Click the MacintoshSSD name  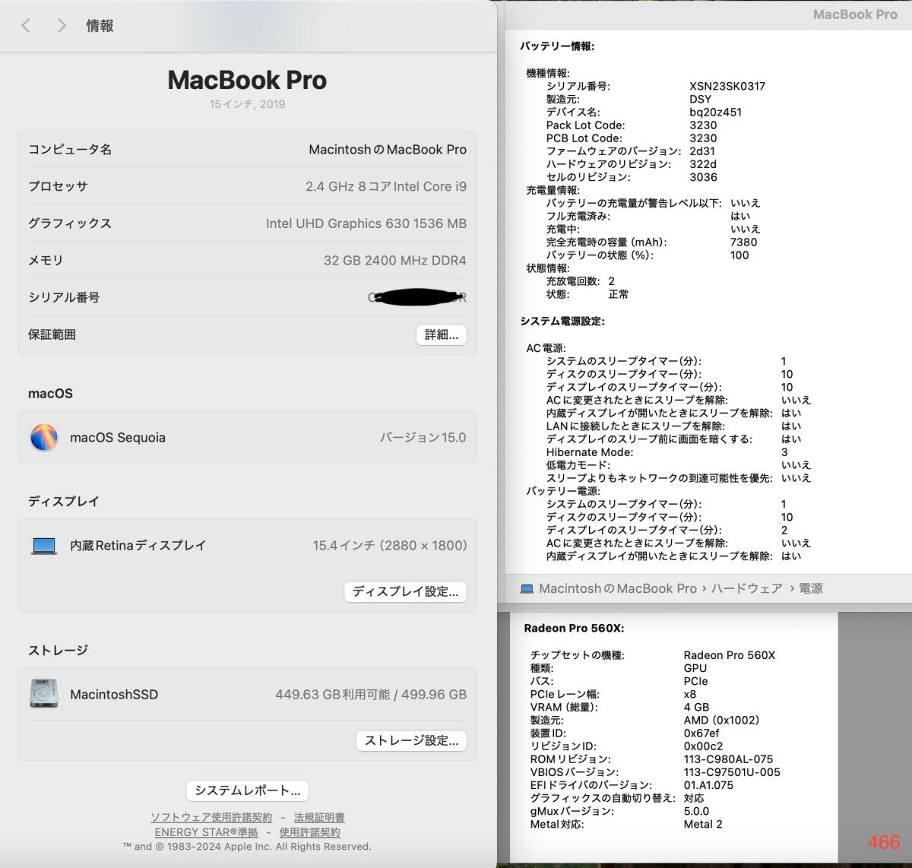pyautogui.click(x=114, y=694)
